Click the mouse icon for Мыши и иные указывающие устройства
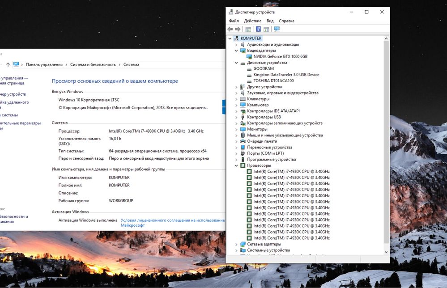Screen dimensions: 447x288 pyautogui.click(x=243, y=136)
